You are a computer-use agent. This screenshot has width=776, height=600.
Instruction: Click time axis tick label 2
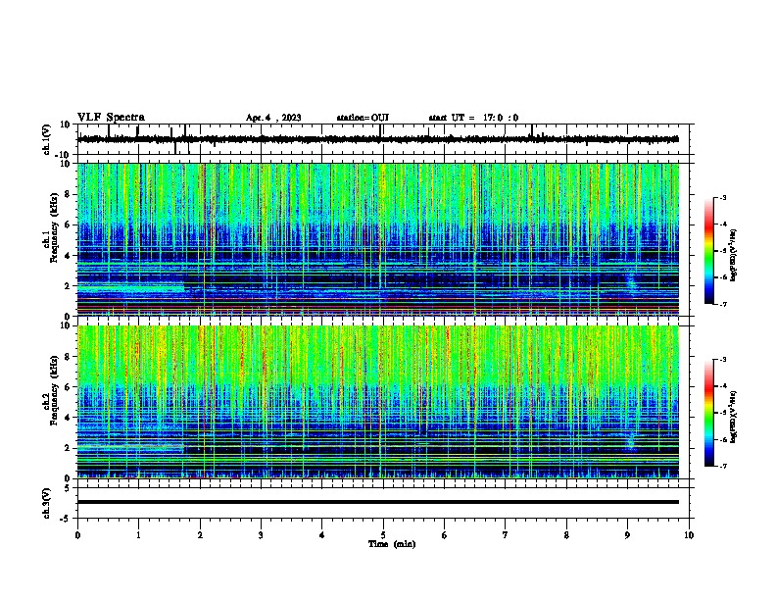pos(200,535)
